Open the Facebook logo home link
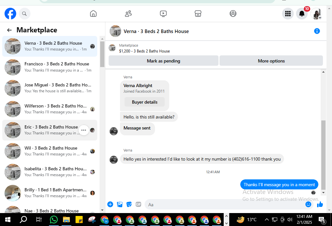 coord(10,14)
